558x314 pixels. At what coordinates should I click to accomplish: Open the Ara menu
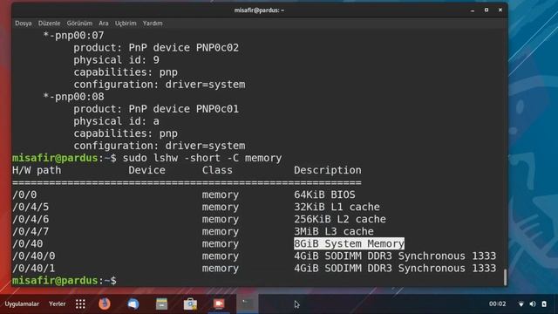(x=104, y=24)
